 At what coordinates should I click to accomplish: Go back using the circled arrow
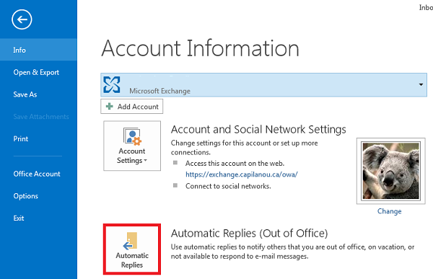pyautogui.click(x=22, y=19)
